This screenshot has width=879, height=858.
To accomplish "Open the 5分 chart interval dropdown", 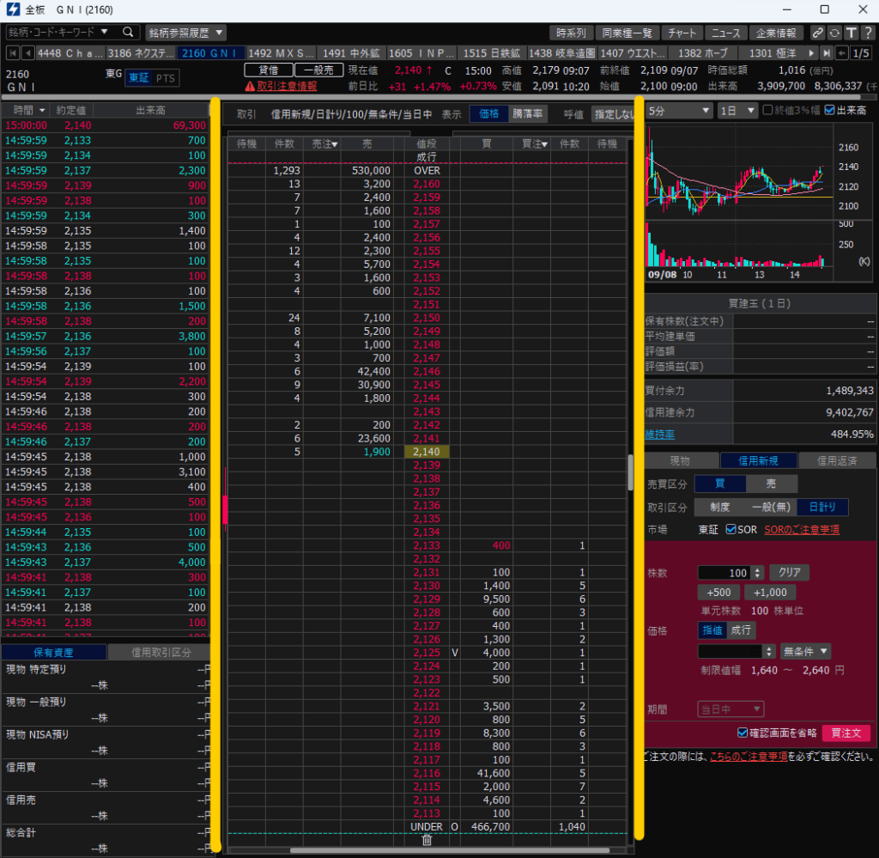I will coord(680,111).
